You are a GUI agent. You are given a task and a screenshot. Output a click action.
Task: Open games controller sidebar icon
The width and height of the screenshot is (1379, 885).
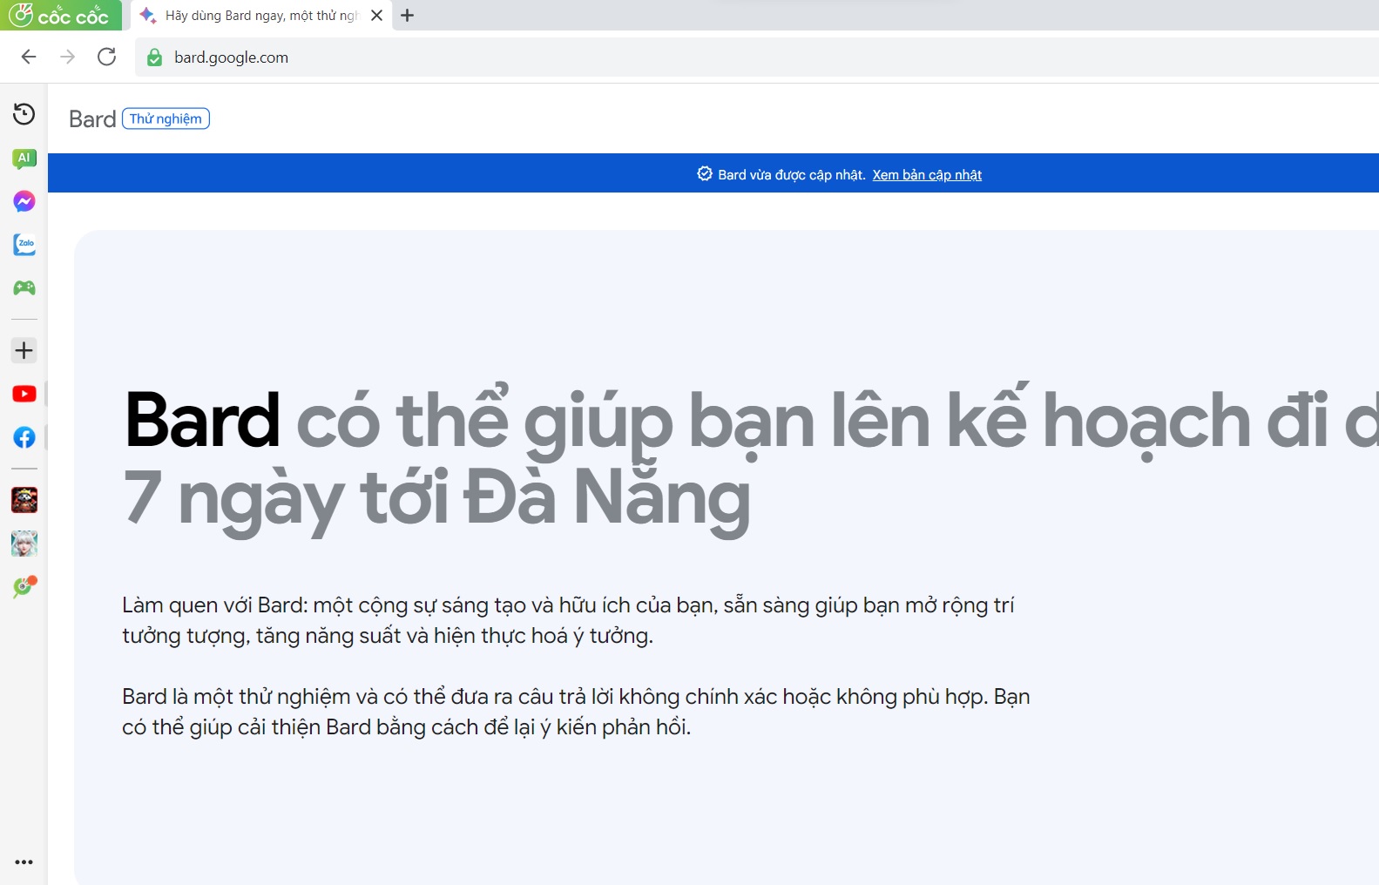(x=24, y=287)
